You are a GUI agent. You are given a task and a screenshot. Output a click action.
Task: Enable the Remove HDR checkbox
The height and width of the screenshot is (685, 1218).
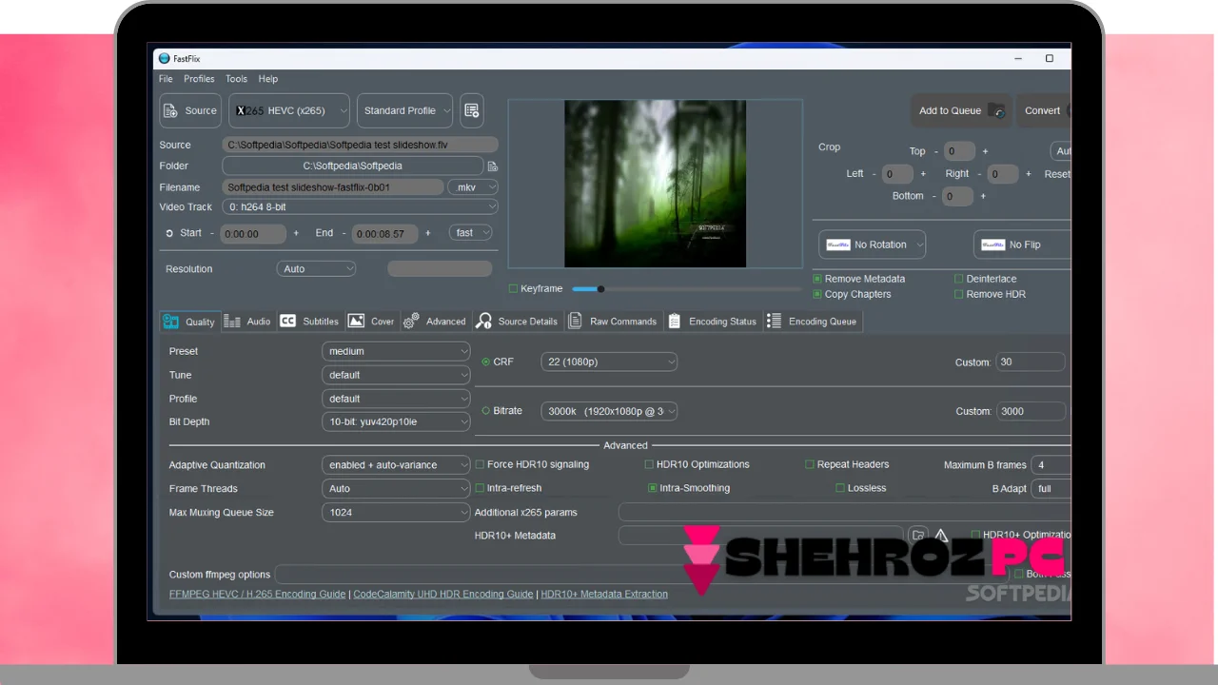pos(959,294)
